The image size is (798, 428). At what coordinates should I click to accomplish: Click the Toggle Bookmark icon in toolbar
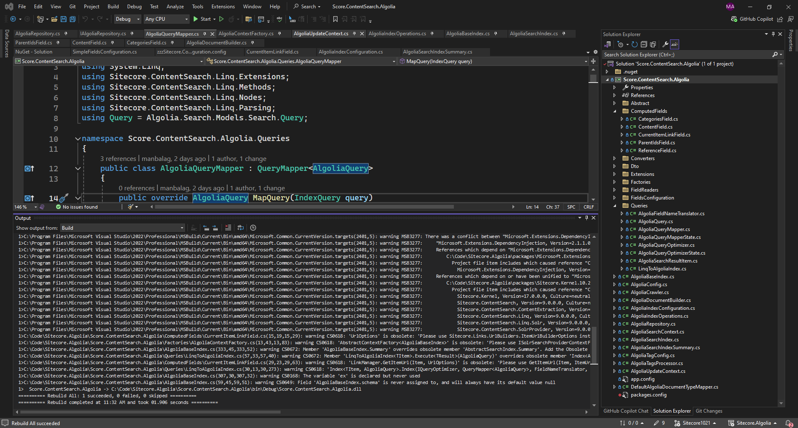coord(335,19)
